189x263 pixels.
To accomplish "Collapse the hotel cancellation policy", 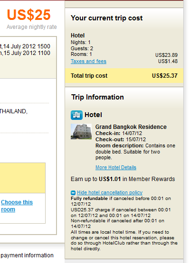I will coord(110,192).
